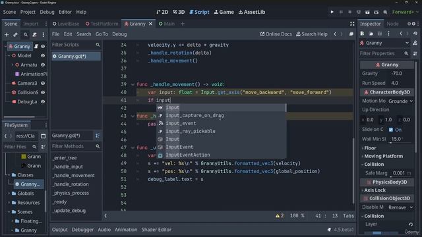The height and width of the screenshot is (237, 422).
Task: Focus the Filter Scripts search field
Action: (x=76, y=45)
